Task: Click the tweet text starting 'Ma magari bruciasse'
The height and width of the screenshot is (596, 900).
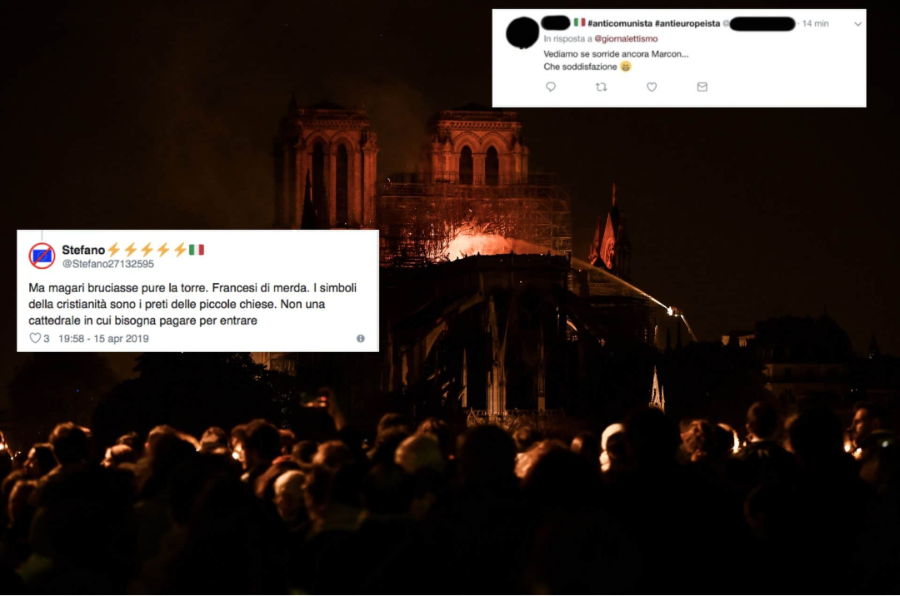Action: pyautogui.click(x=192, y=304)
